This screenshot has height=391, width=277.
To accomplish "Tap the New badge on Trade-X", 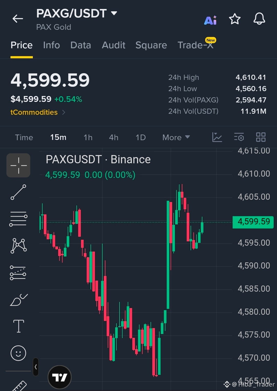I will [x=211, y=40].
